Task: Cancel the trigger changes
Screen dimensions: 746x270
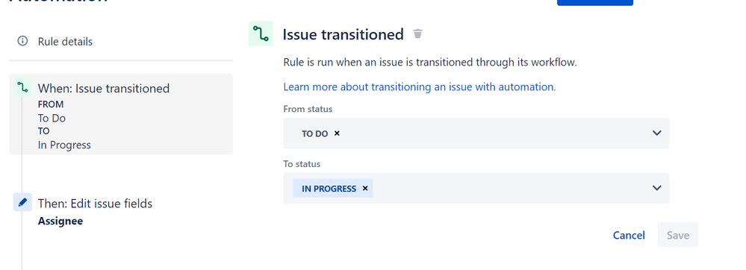Action: point(629,235)
